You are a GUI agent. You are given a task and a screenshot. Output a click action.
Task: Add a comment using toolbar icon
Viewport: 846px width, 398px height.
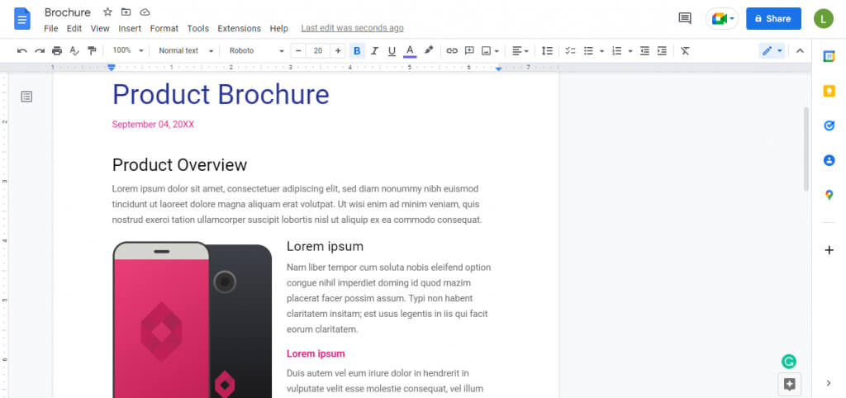[469, 51]
